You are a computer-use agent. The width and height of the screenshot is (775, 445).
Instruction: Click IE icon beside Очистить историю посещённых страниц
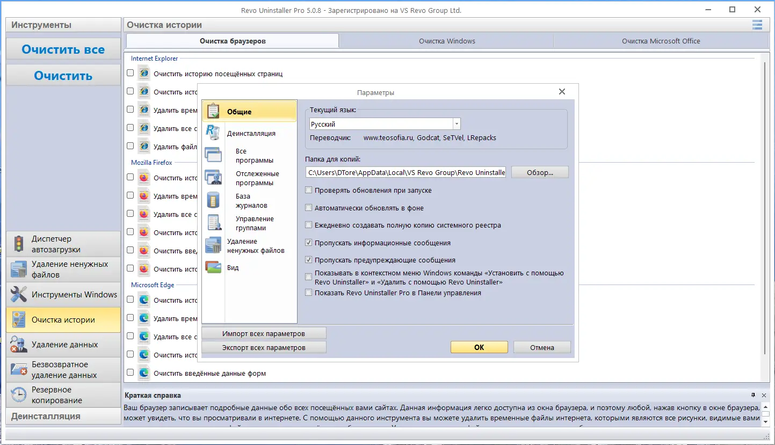click(x=143, y=74)
